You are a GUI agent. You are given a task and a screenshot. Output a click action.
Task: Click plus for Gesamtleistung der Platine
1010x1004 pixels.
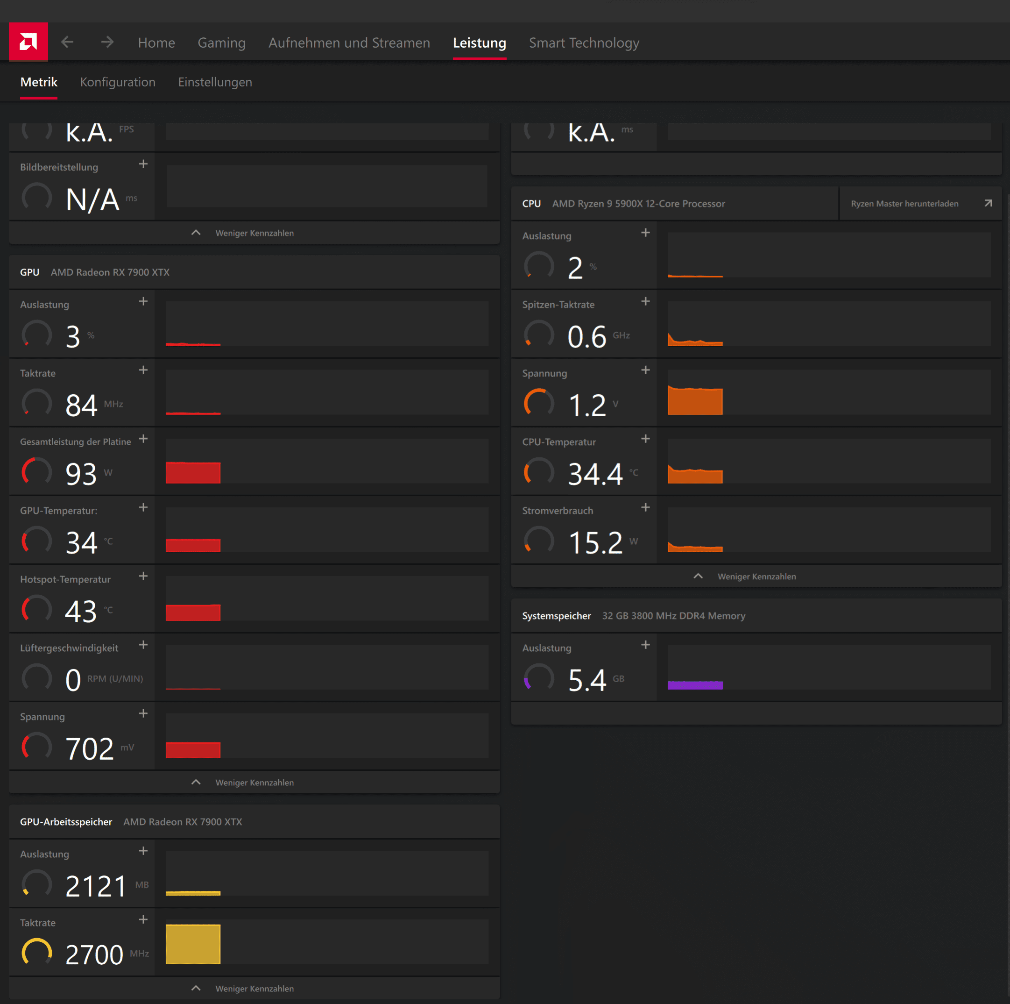pos(143,439)
